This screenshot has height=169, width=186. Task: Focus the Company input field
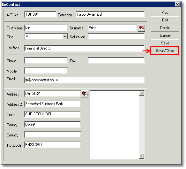110,14
